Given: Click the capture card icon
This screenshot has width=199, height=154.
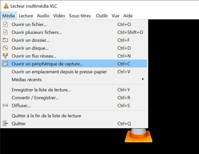Looking at the screenshot, I should coord(5,64).
